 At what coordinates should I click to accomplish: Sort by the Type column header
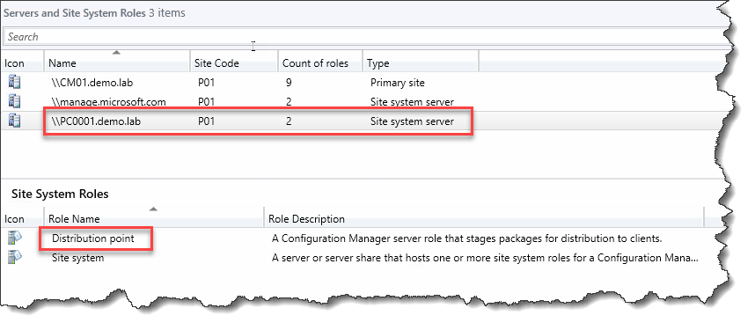(421, 63)
